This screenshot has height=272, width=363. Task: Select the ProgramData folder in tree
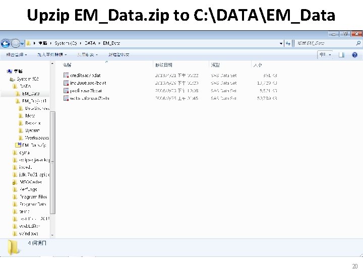(x=33, y=204)
